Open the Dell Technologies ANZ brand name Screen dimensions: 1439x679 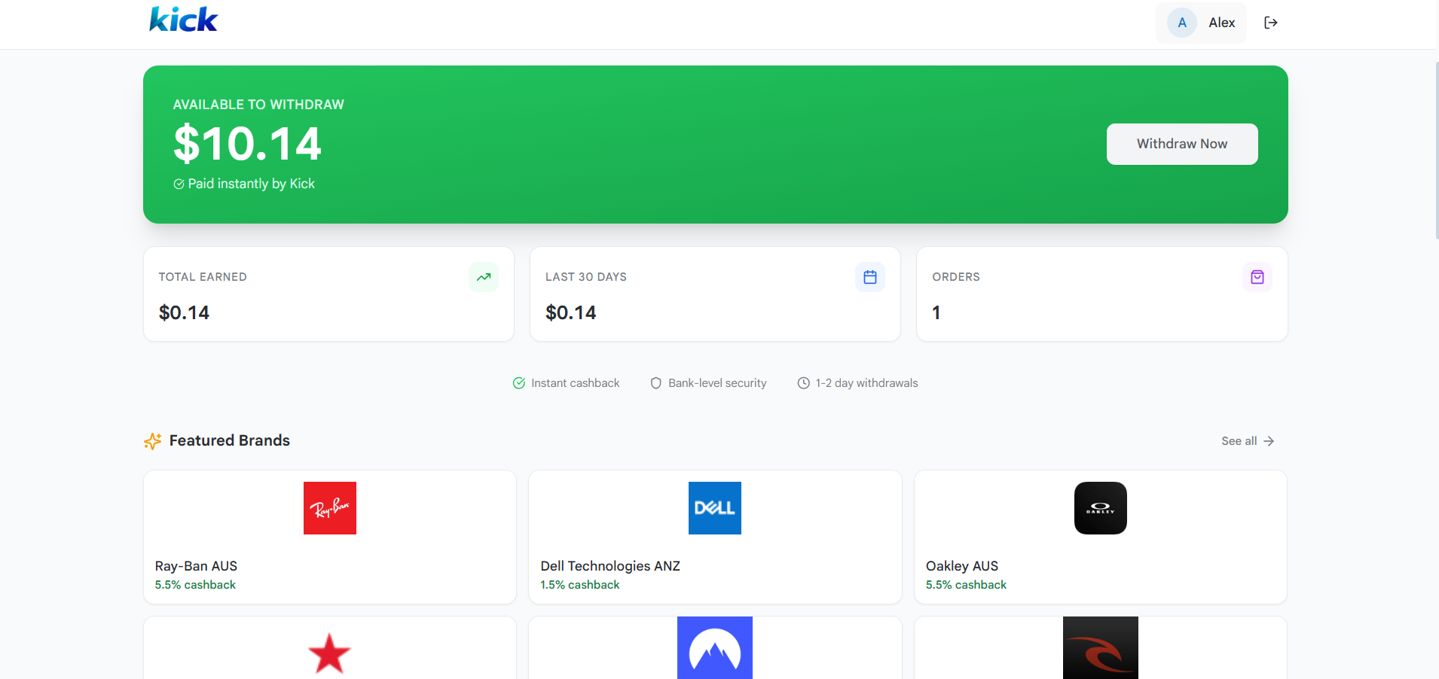[x=610, y=566]
